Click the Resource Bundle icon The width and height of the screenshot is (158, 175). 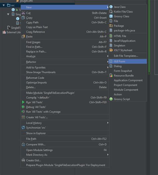pos(111,75)
